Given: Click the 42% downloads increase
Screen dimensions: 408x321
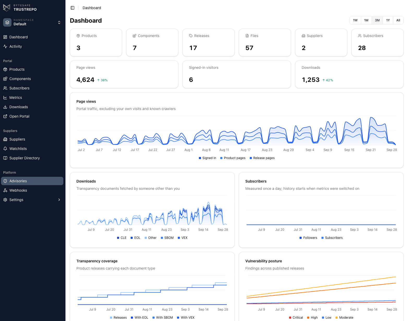Looking at the screenshot, I should click(328, 80).
